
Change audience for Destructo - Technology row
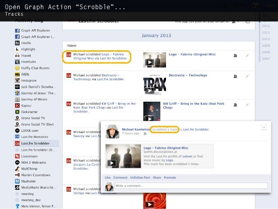tap(235, 76)
